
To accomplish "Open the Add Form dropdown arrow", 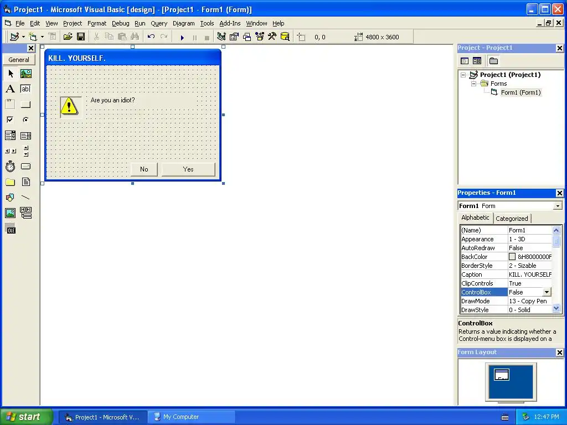I will click(x=42, y=37).
